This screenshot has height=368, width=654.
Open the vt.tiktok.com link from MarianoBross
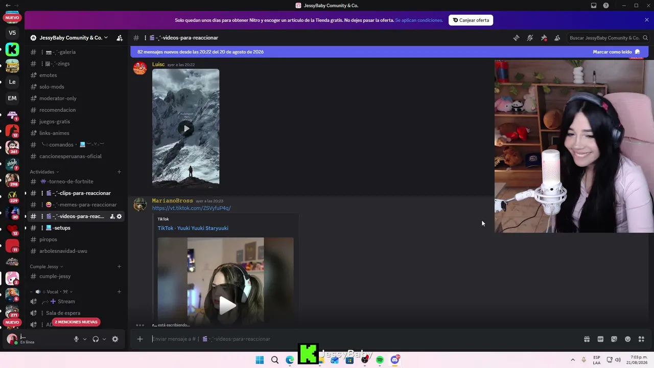click(191, 208)
